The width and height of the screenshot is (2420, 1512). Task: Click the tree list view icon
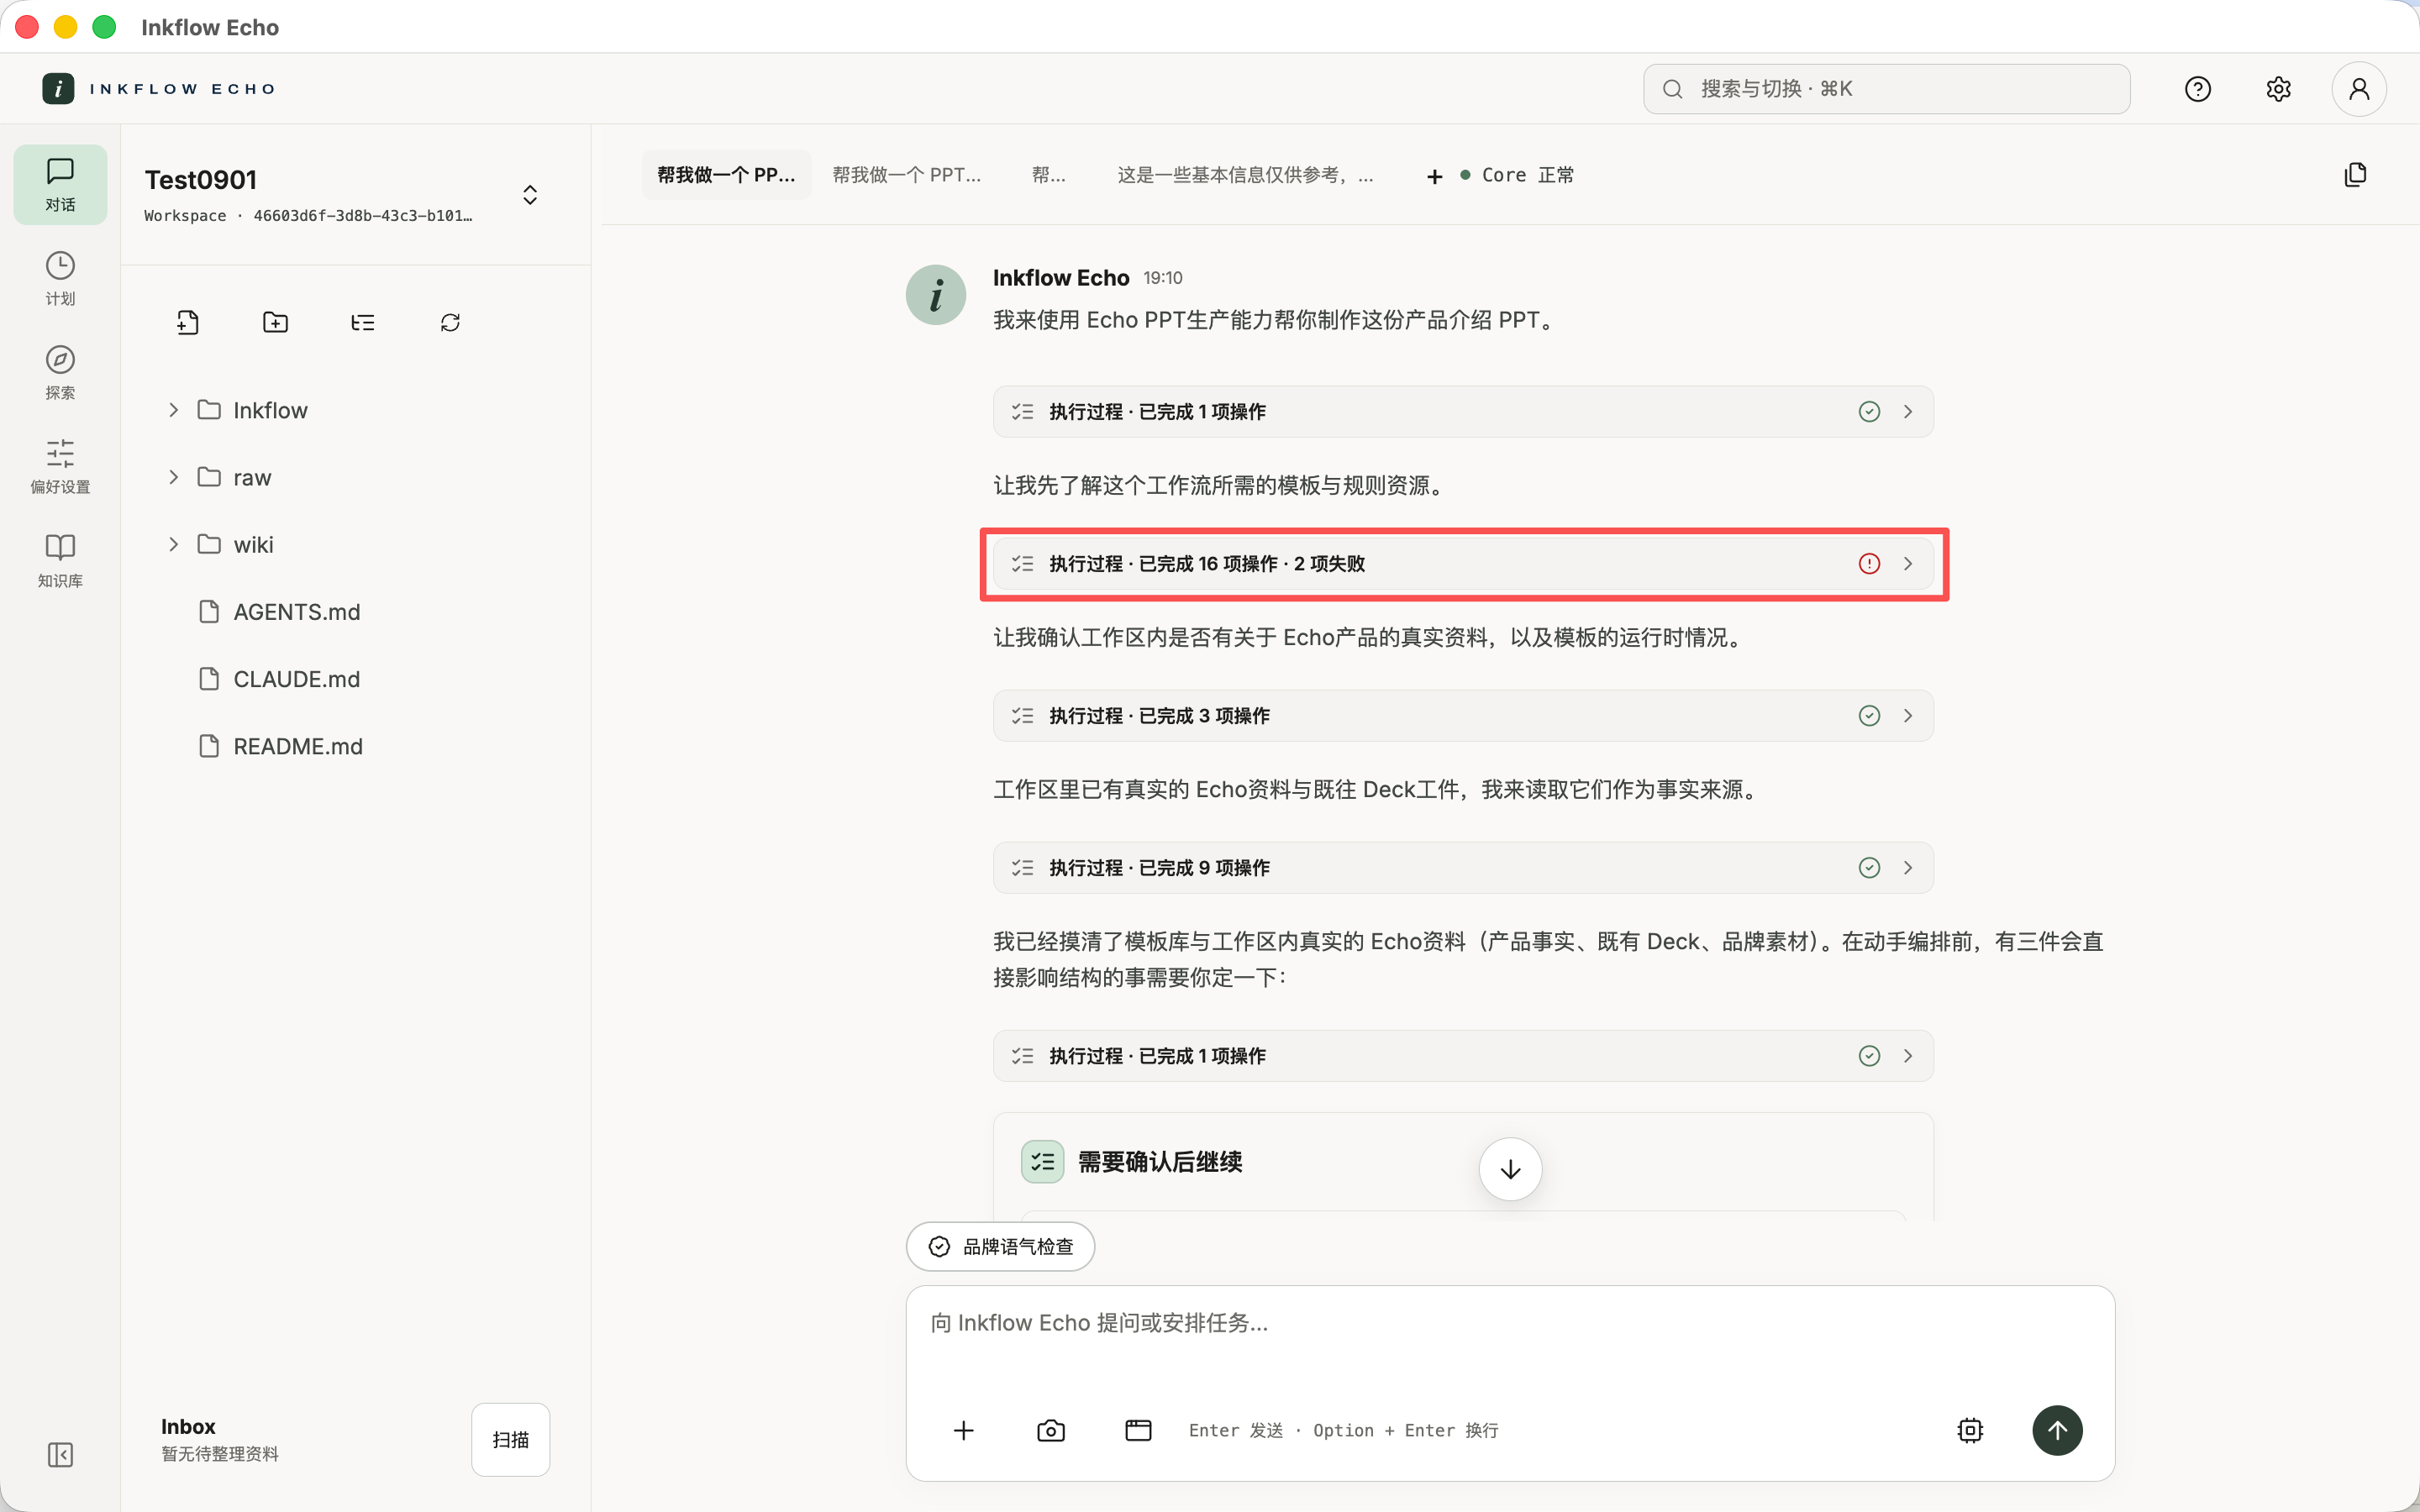363,322
